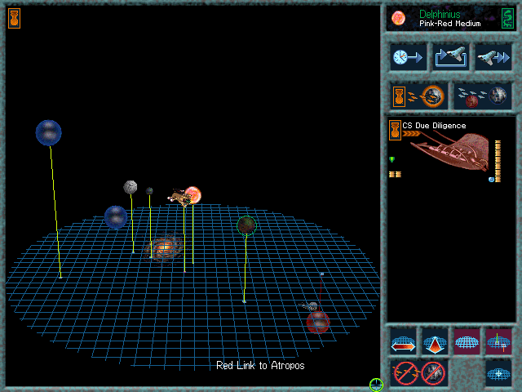Click the pink-red star in the map view
The height and width of the screenshot is (392, 522).
pos(194,195)
